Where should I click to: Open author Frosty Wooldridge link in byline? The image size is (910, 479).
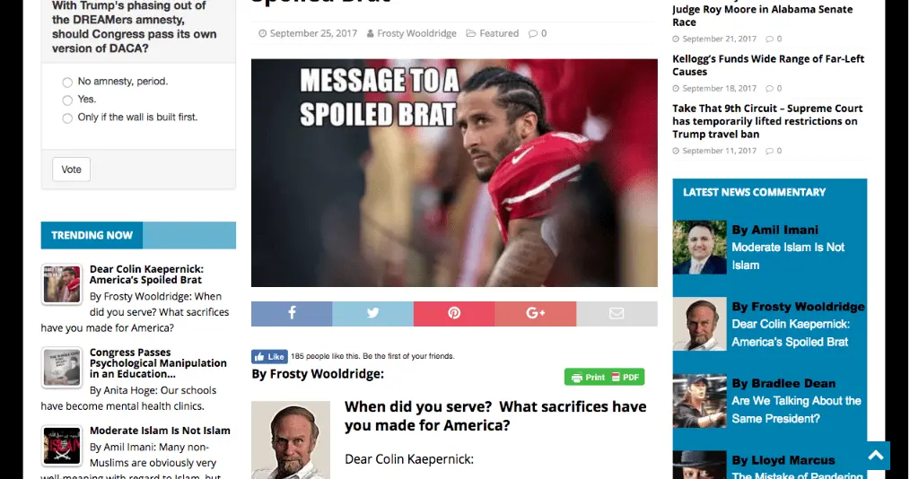pyautogui.click(x=416, y=33)
